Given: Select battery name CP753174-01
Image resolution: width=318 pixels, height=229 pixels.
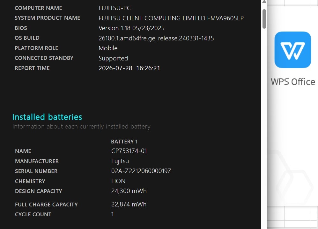Looking at the screenshot, I should coord(129,151).
